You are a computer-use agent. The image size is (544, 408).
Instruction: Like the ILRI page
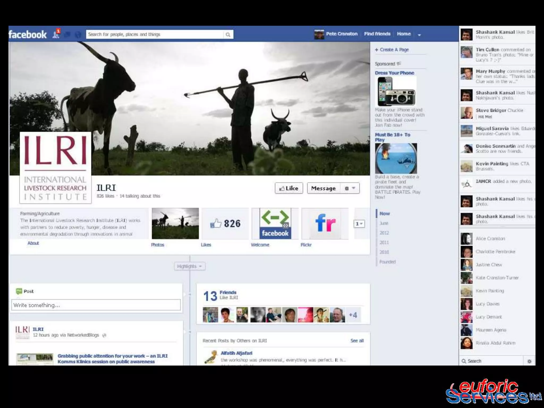[x=289, y=188]
